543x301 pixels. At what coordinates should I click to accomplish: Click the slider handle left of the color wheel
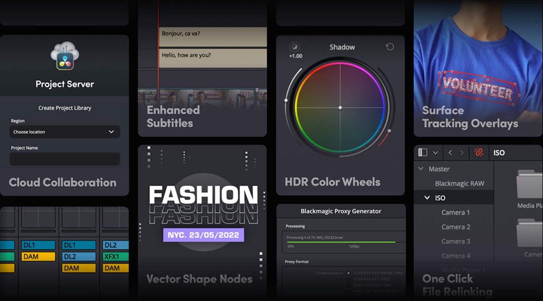tap(286, 100)
